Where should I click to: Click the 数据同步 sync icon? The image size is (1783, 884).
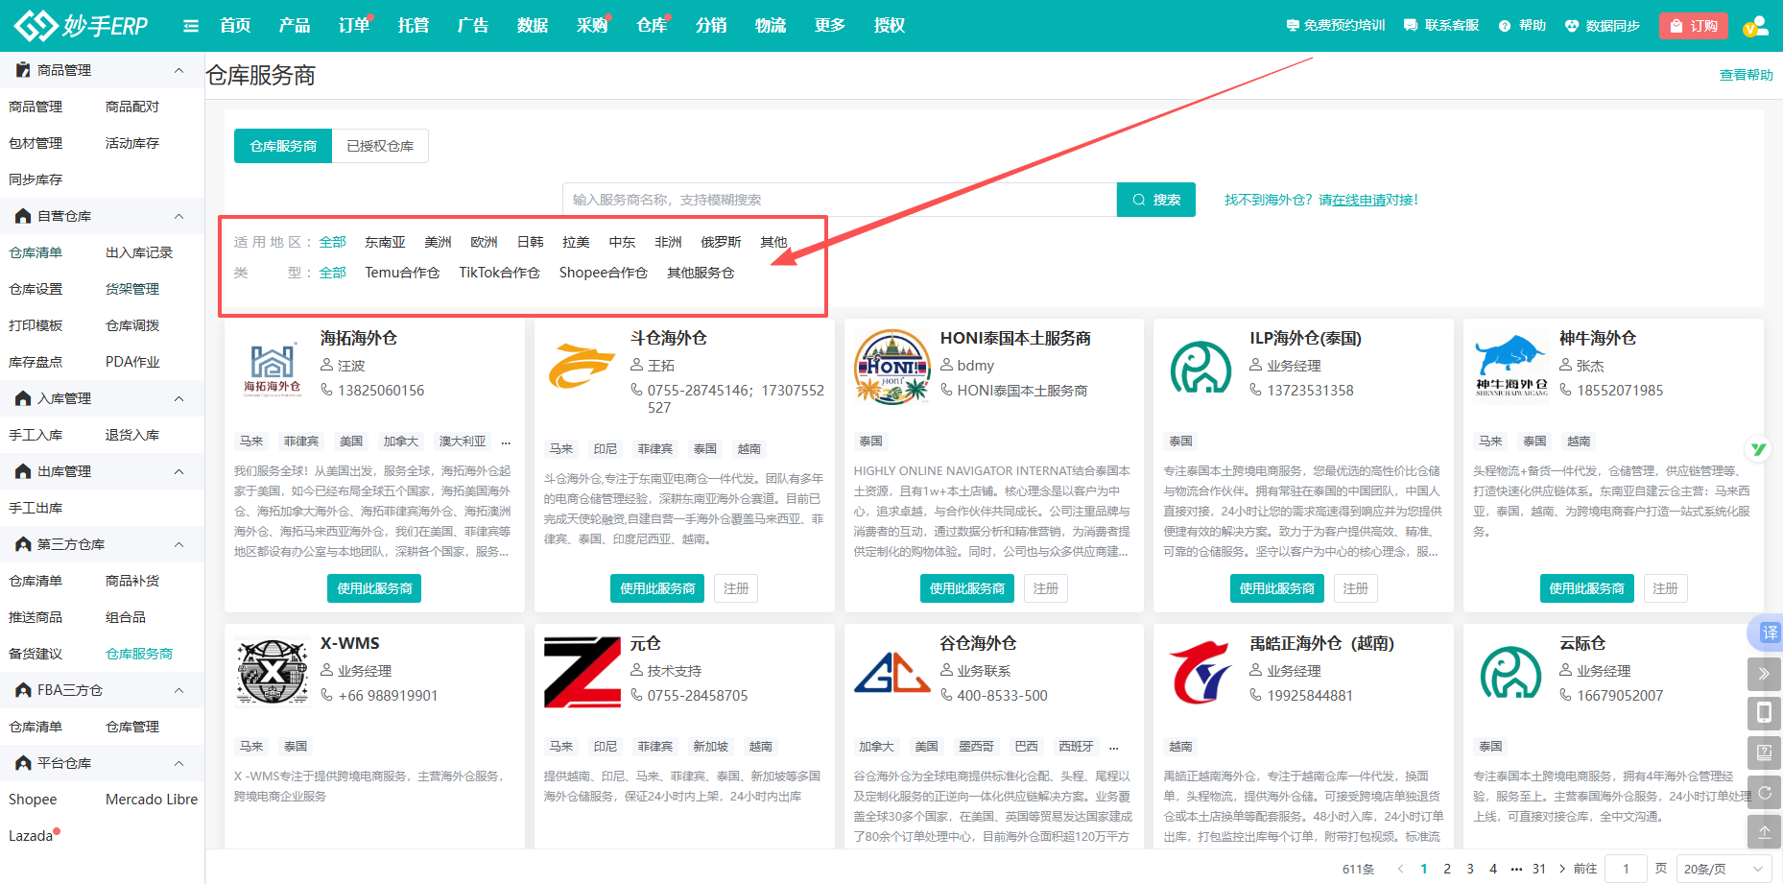pyautogui.click(x=1571, y=25)
